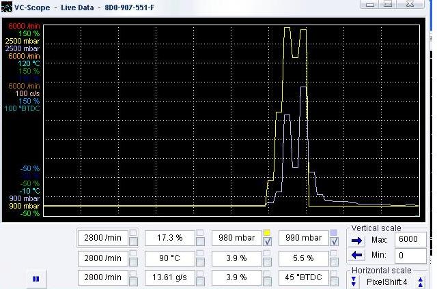
Task: Select the 5.5 % value box
Action: click(x=302, y=258)
